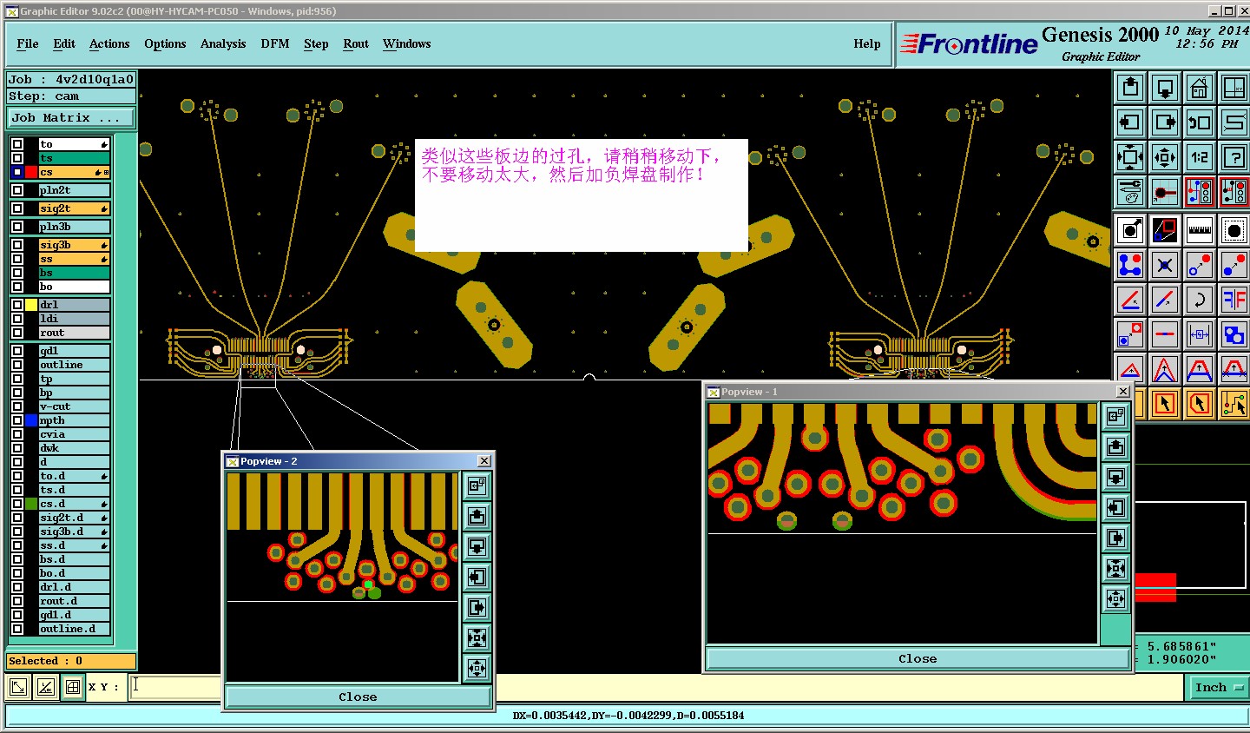
Task: Toggle the checkbox for layer to
Action: tap(17, 144)
